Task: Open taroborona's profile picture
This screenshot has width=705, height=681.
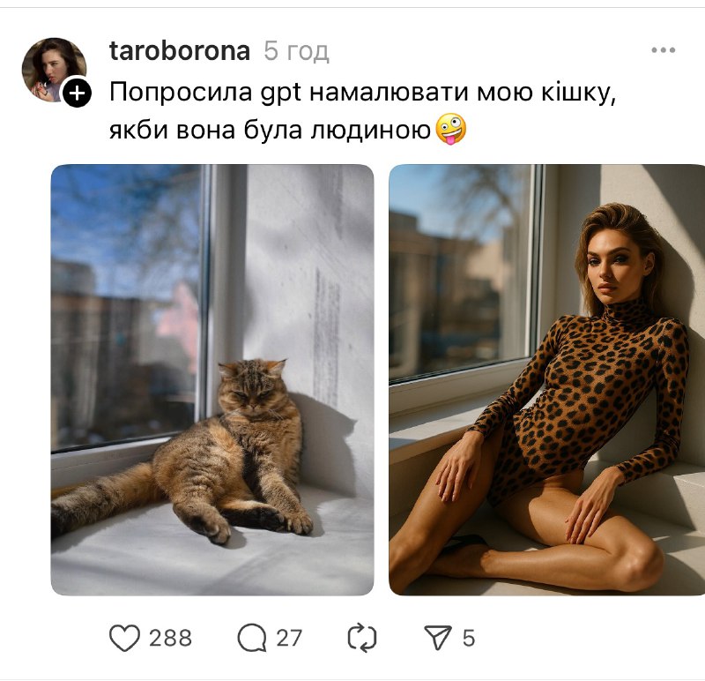Action: click(x=54, y=69)
